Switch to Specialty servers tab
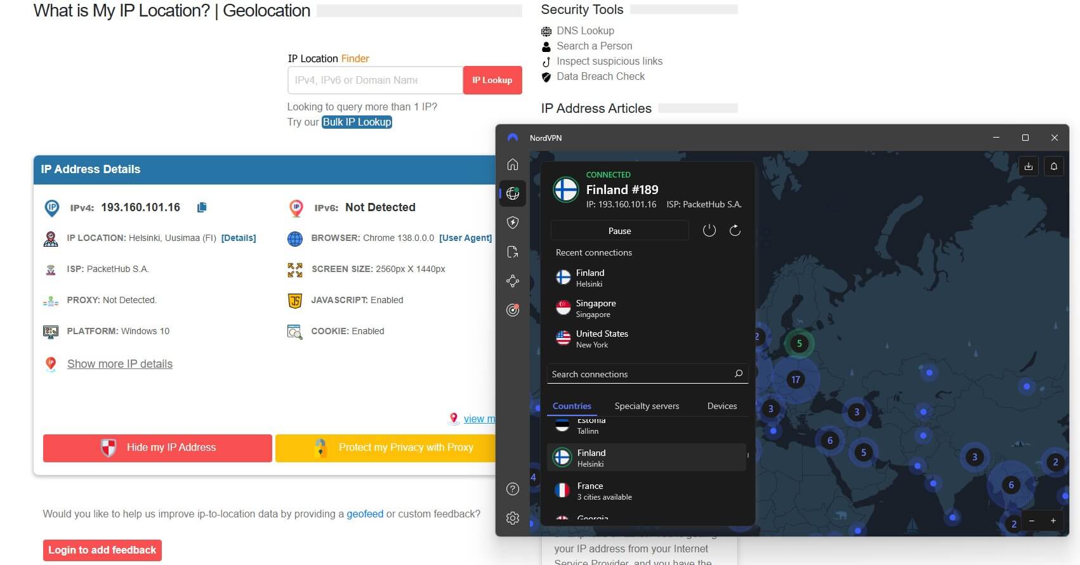The image size is (1080, 565). click(x=647, y=406)
